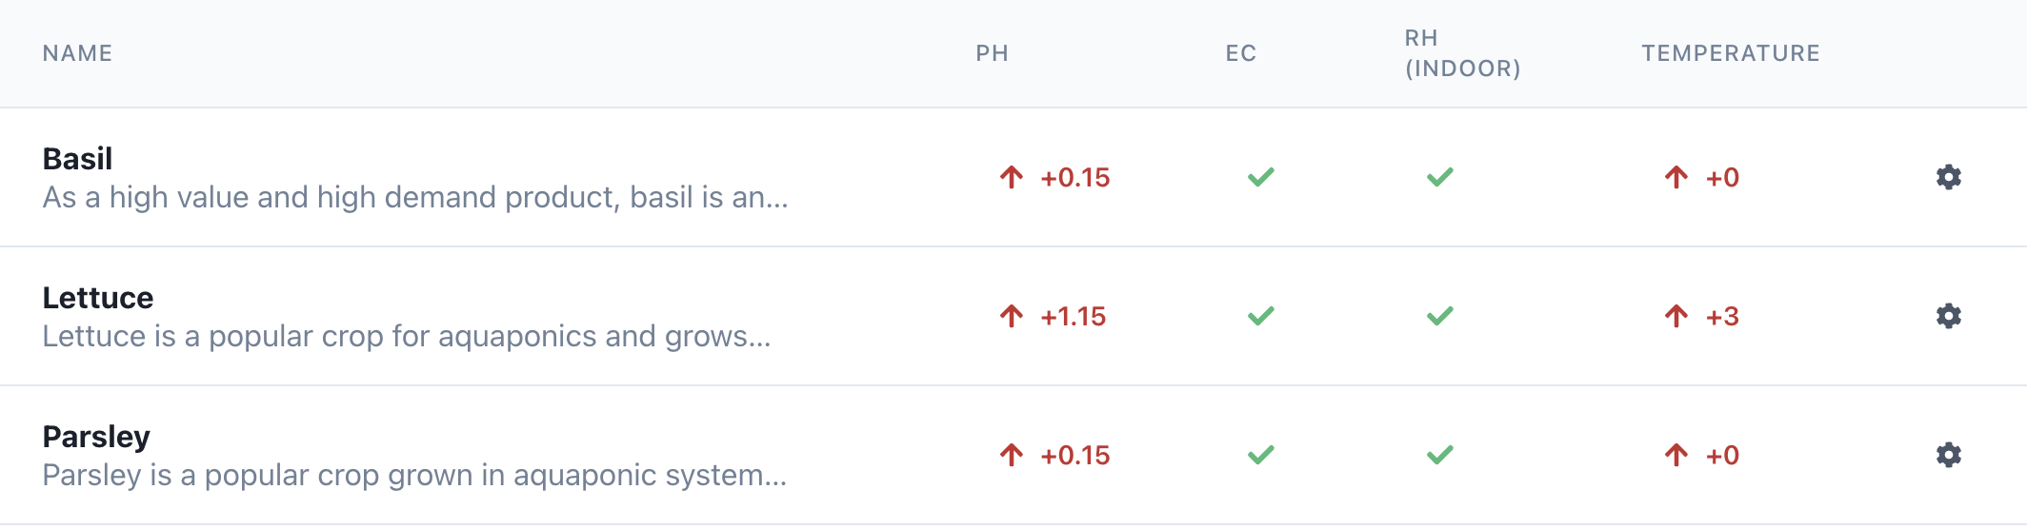The image size is (2027, 529).
Task: Click the RH (INDOOR) column header
Action: 1462,53
